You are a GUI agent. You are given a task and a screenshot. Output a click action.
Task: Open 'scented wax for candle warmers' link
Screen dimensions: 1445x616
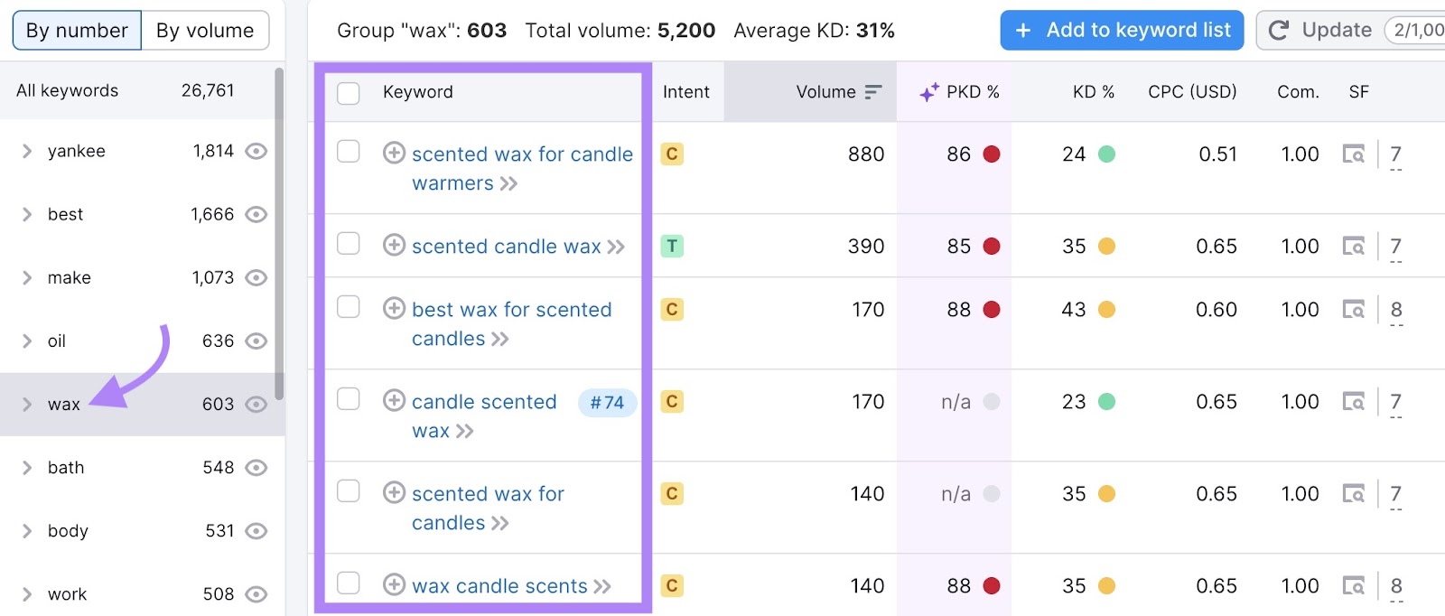[x=522, y=169]
